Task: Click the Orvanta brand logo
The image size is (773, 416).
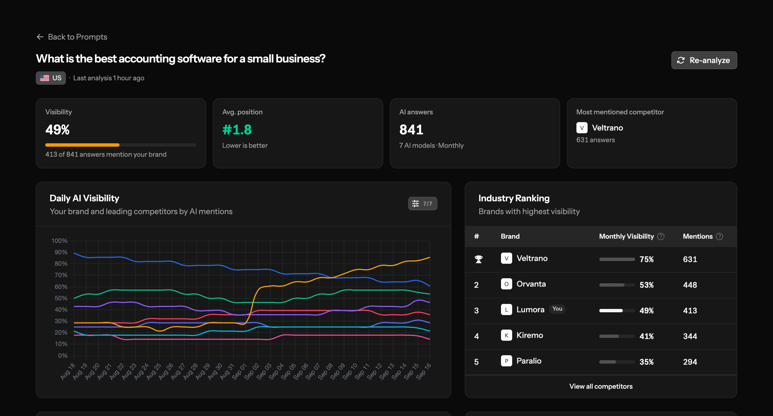Action: (x=507, y=284)
